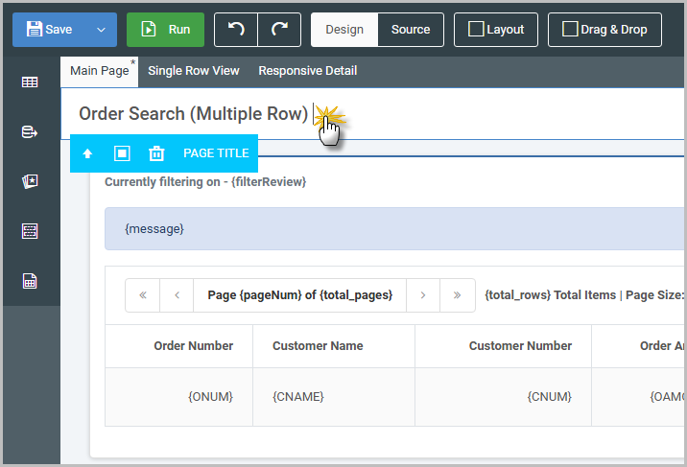Click the delete trash icon on Page Title
This screenshot has width=687, height=467.
click(156, 153)
